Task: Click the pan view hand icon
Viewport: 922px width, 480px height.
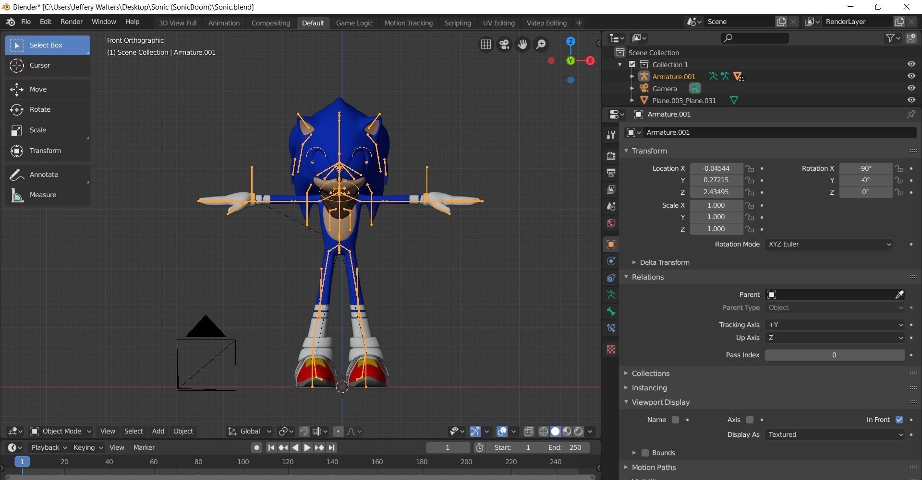Action: click(x=522, y=45)
